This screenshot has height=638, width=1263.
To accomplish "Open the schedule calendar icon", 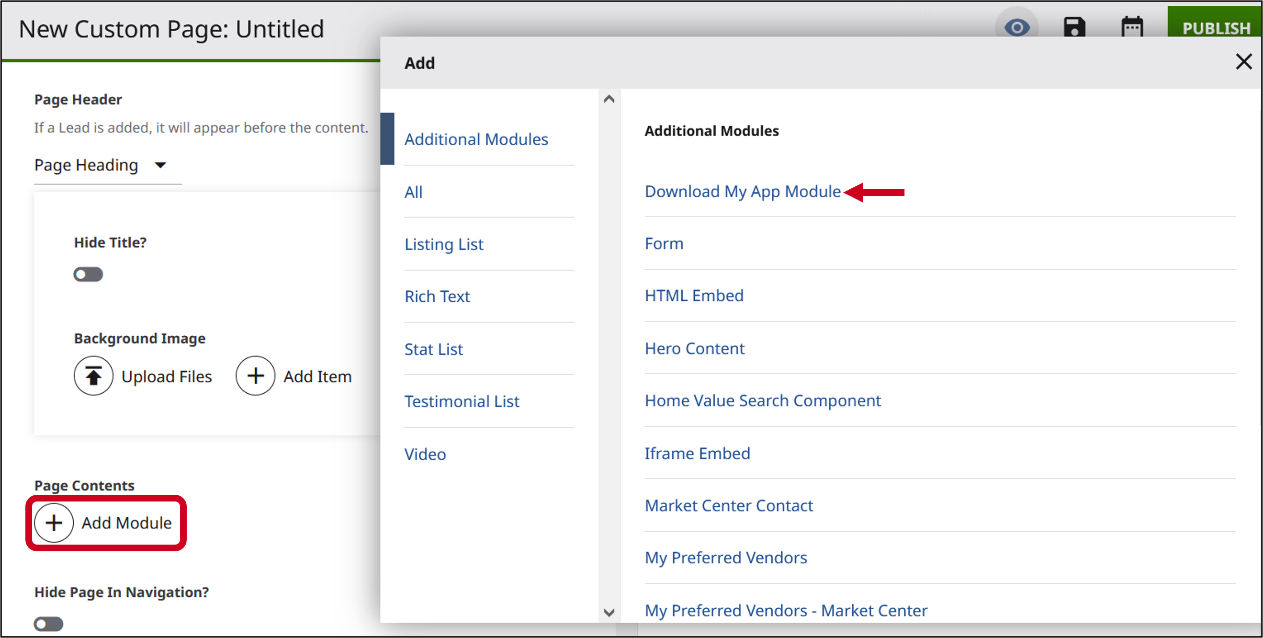I will coord(1132,27).
